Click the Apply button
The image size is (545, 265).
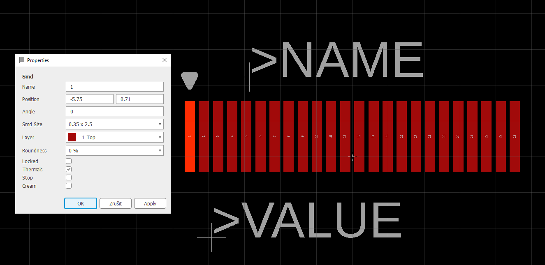(150, 203)
